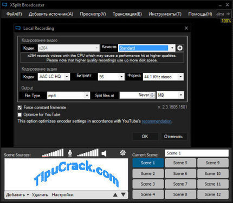Open the AAC LC HQ audio codec dropdown

pos(67,77)
